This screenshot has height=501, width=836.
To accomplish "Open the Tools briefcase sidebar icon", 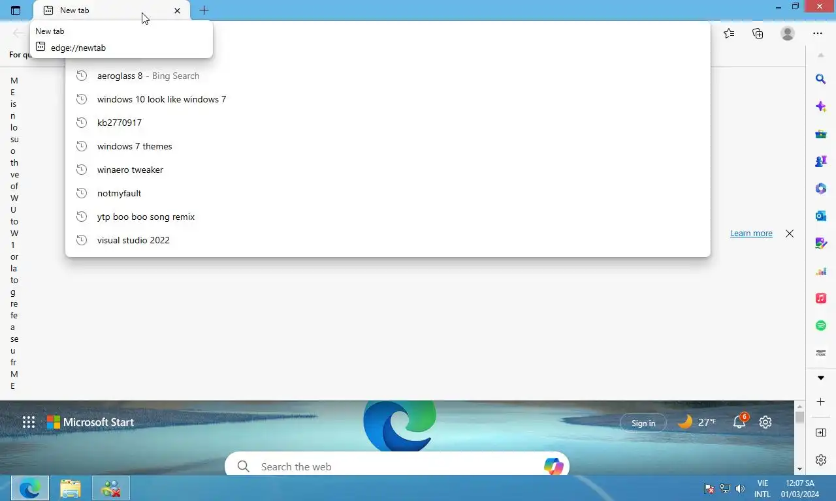I will click(821, 134).
